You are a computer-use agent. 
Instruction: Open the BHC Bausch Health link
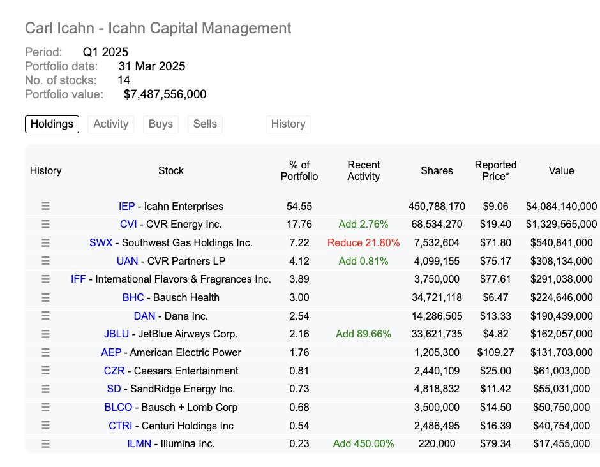click(170, 297)
